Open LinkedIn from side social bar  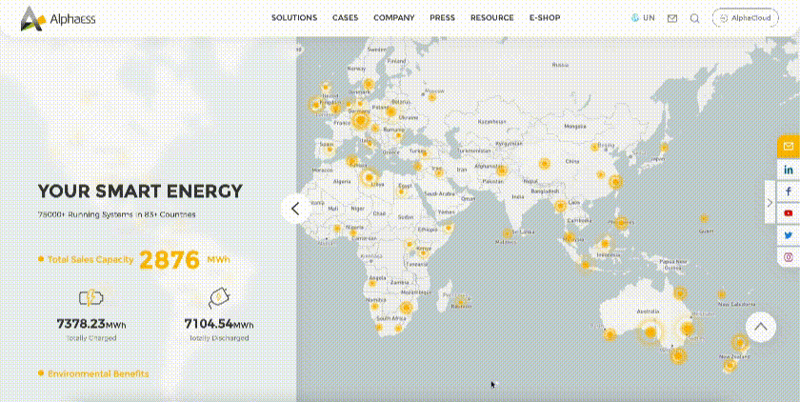(x=789, y=169)
